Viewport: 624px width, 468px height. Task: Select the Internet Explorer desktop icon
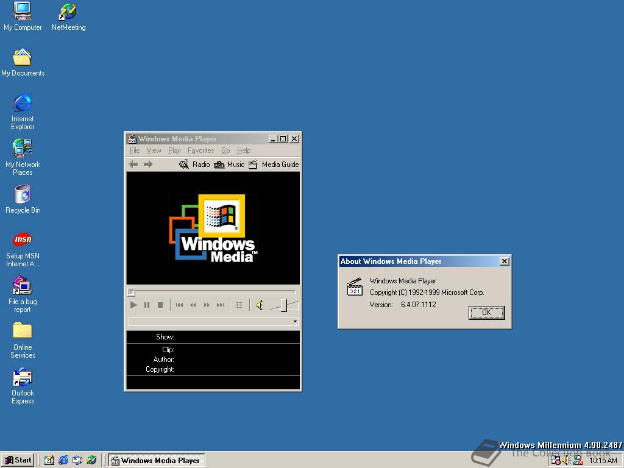click(x=23, y=112)
